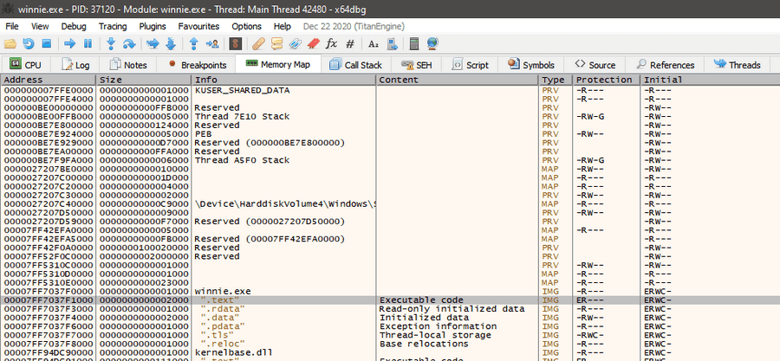Click the Run arrow toolbar icon
The image size is (780, 361).
coord(69,43)
